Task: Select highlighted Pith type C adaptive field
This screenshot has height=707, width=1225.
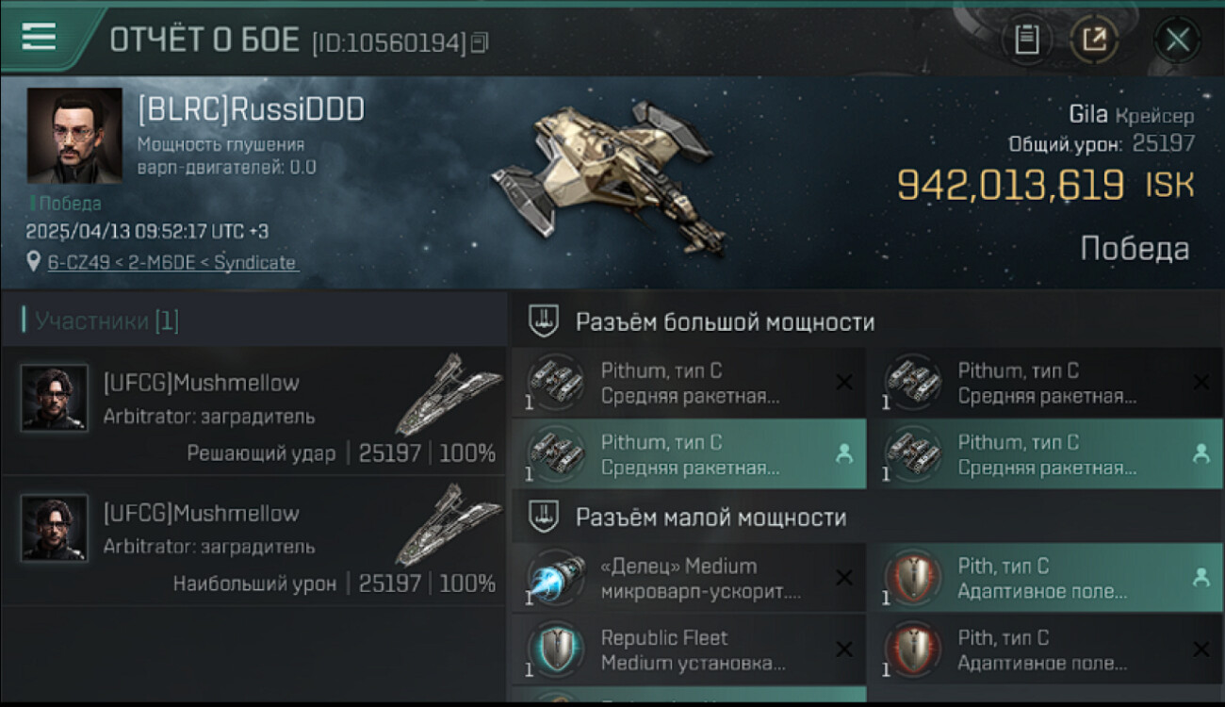Action: click(1046, 579)
